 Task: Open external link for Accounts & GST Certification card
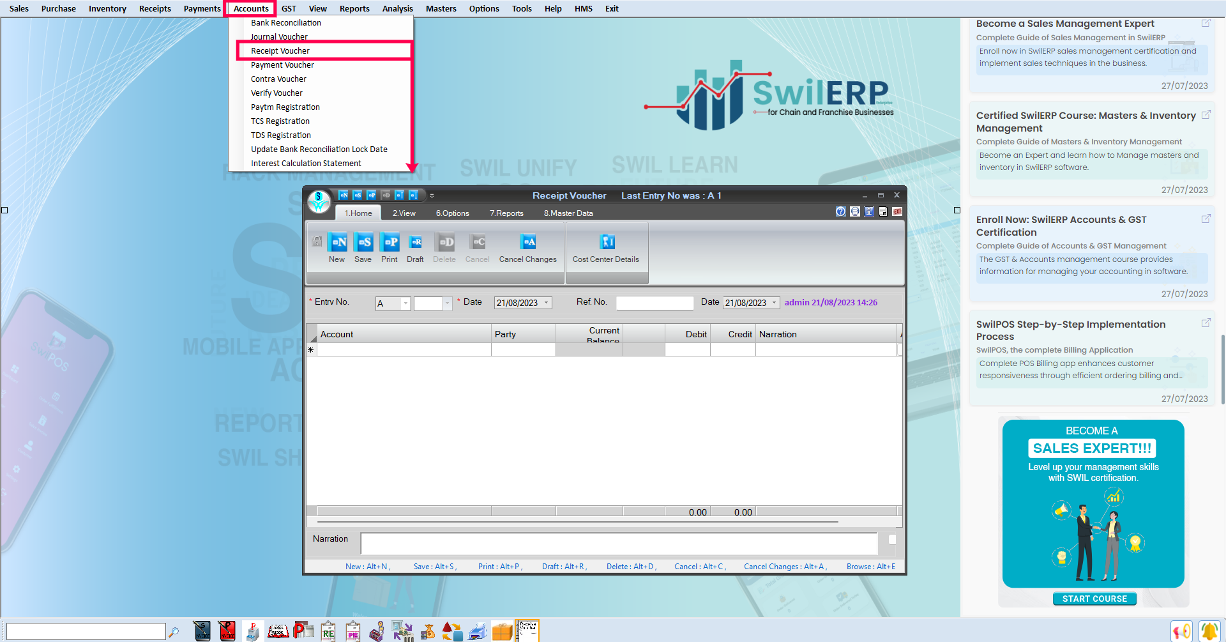click(x=1206, y=218)
